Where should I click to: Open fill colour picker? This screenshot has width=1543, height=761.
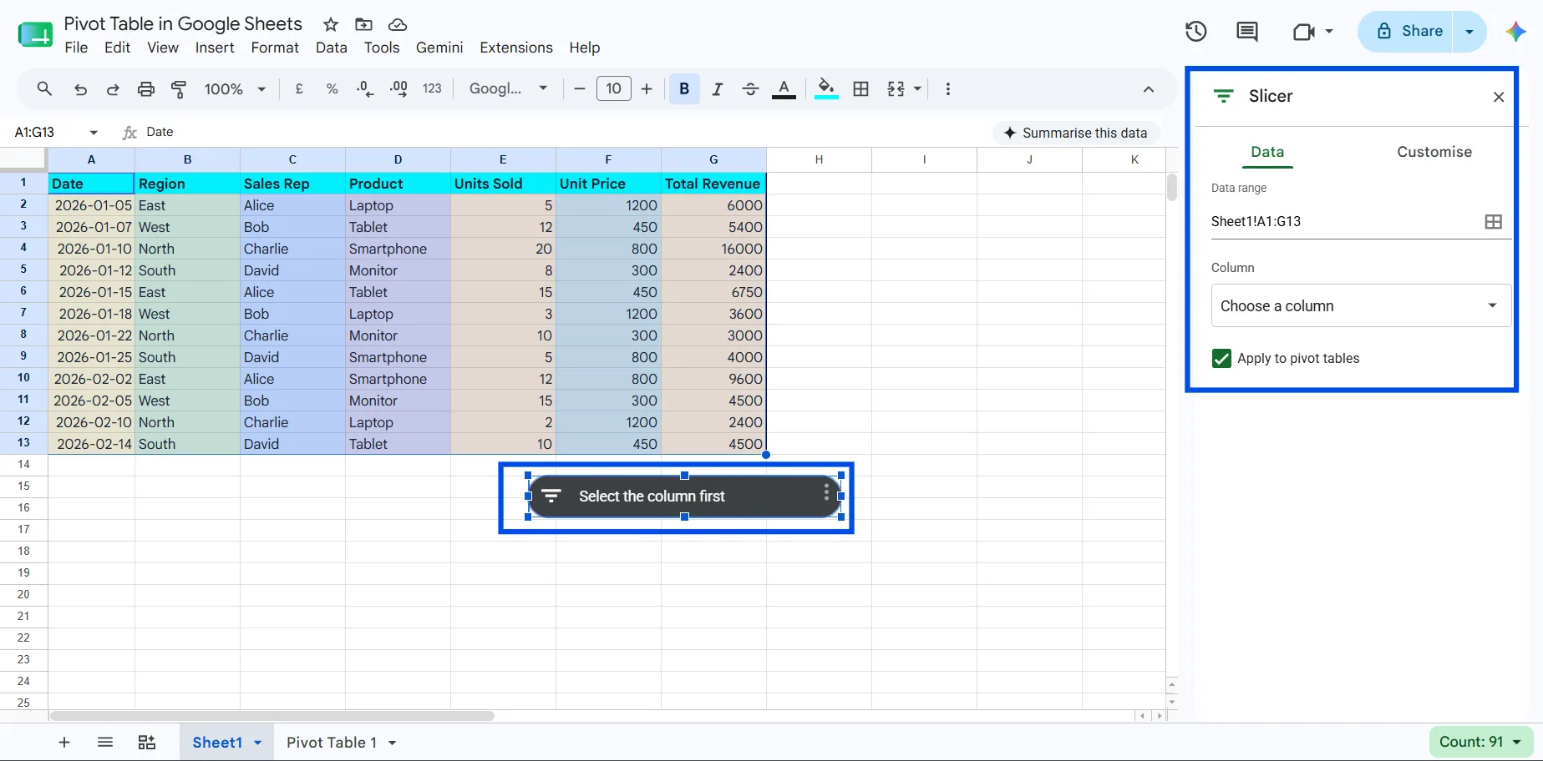(x=826, y=88)
